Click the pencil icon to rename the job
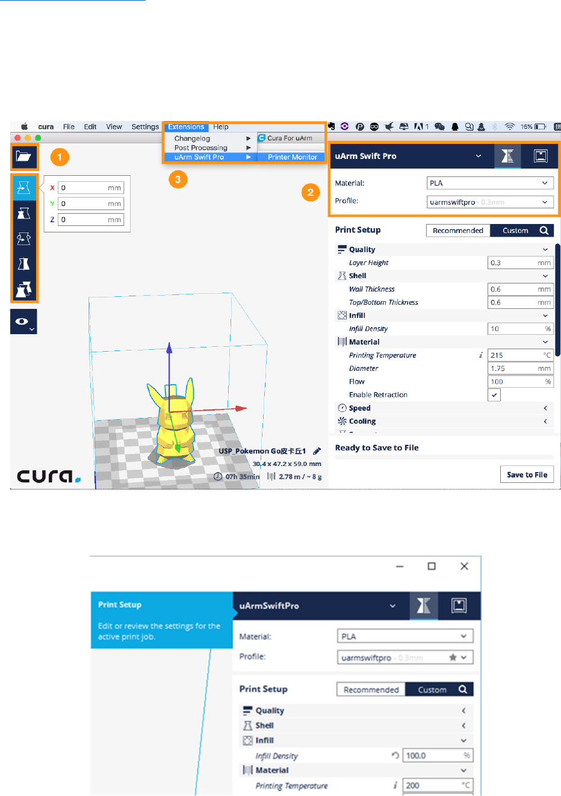The width and height of the screenshot is (561, 796). [317, 450]
